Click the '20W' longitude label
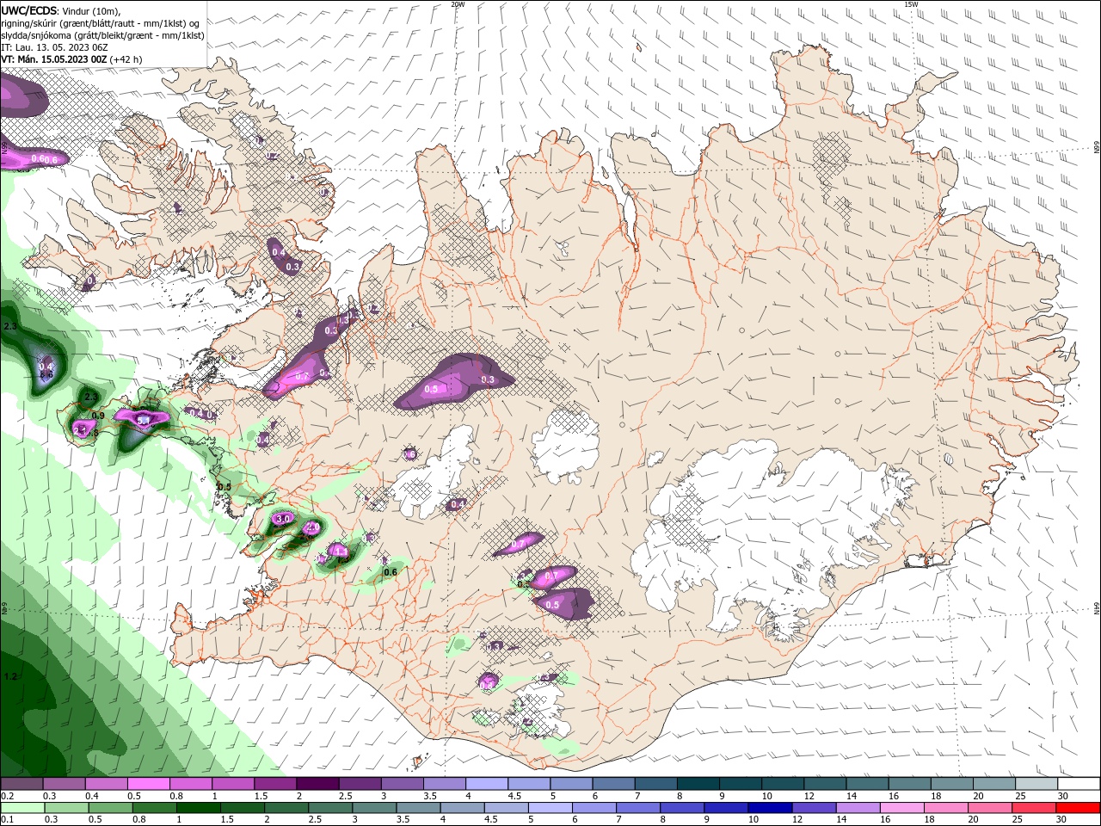 click(458, 4)
